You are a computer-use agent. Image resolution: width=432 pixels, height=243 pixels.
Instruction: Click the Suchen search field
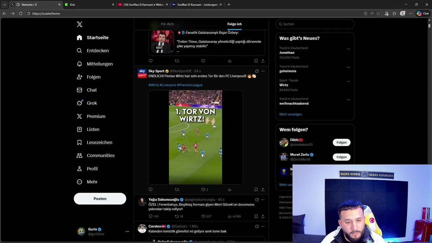(x=315, y=24)
